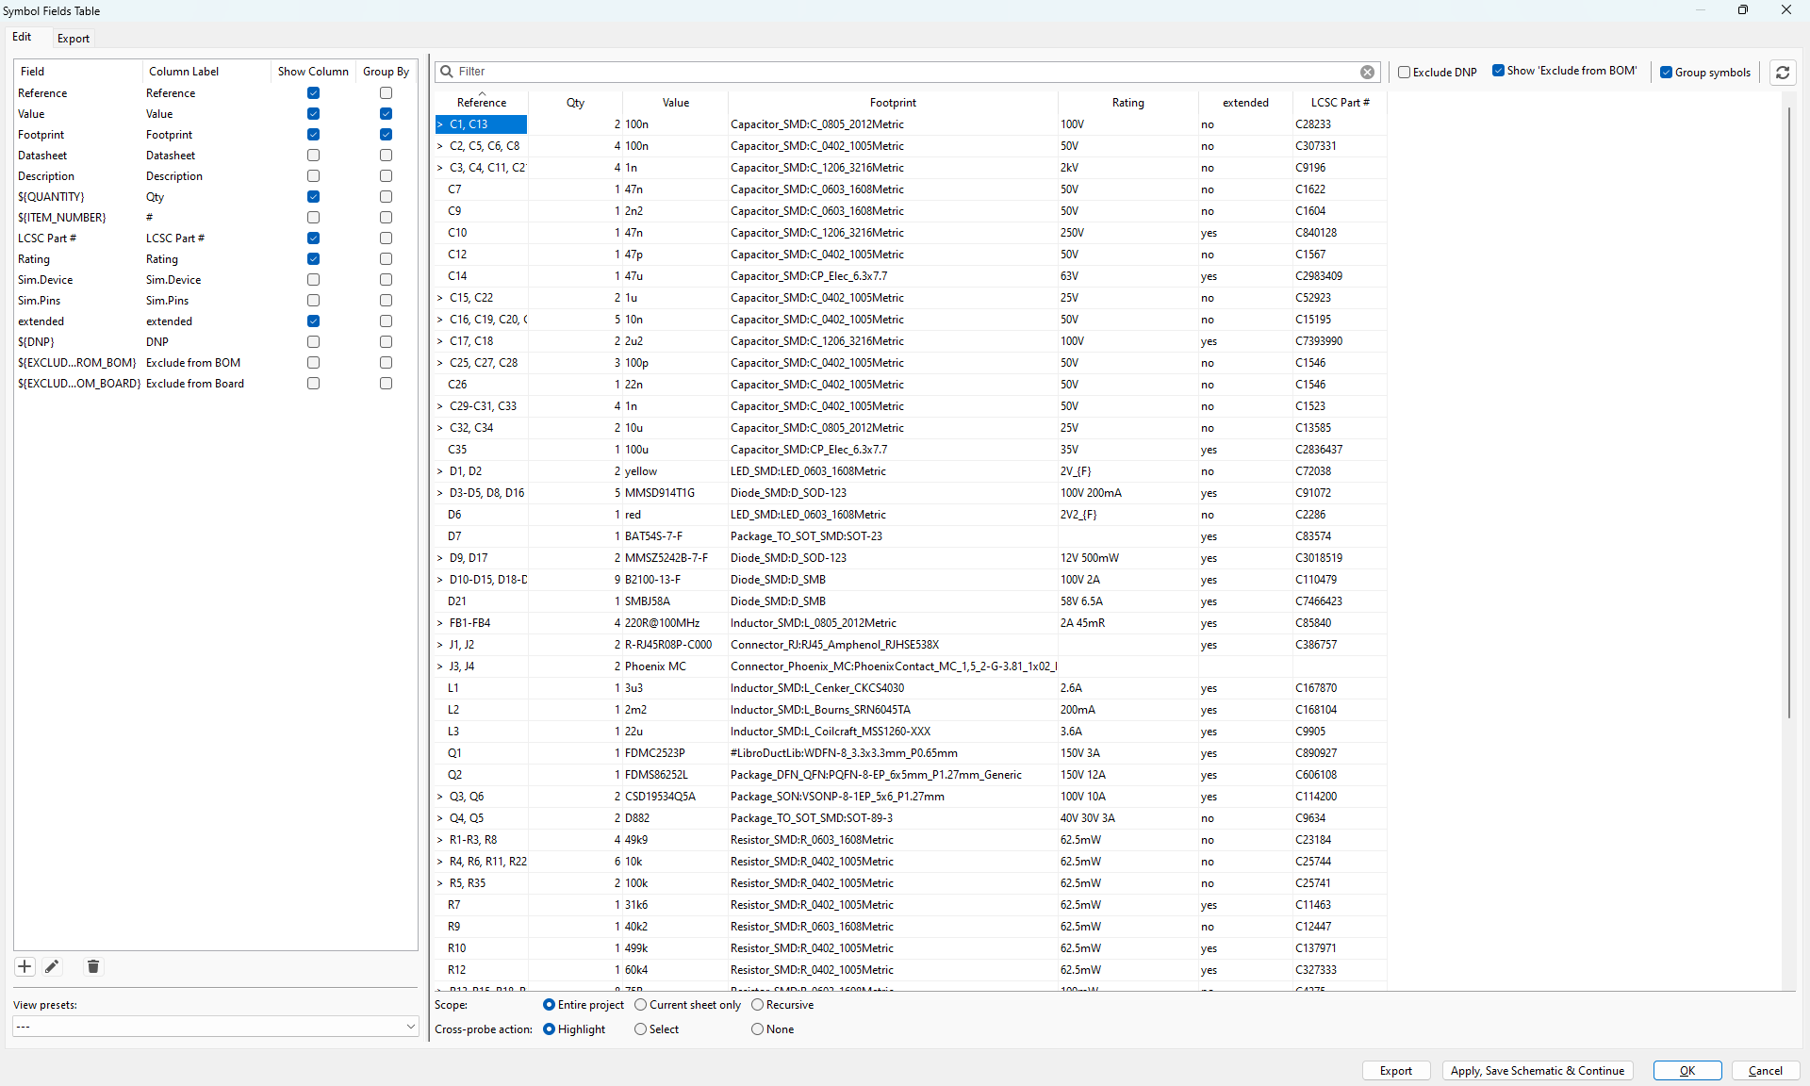The image size is (1810, 1086).
Task: Click the search magnifier icon in filter box
Action: 448,72
